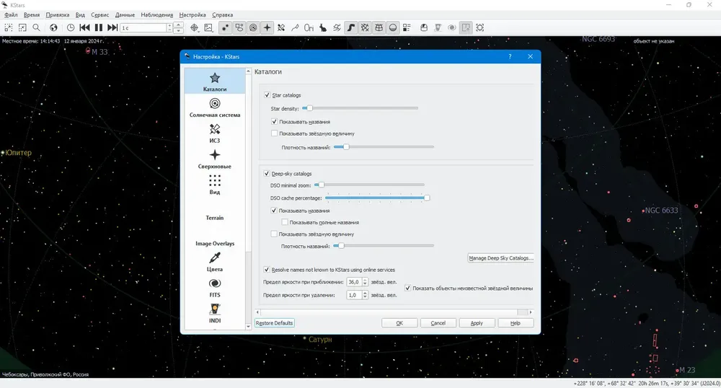
Task: Increase Предел яркости при приближении value
Action: [365, 280]
